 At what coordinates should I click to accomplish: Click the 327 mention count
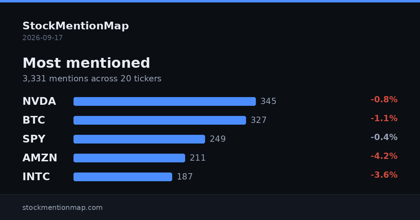tap(259, 120)
